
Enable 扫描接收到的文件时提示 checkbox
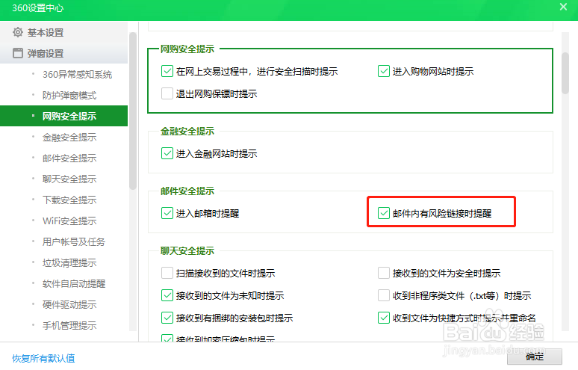[167, 273]
